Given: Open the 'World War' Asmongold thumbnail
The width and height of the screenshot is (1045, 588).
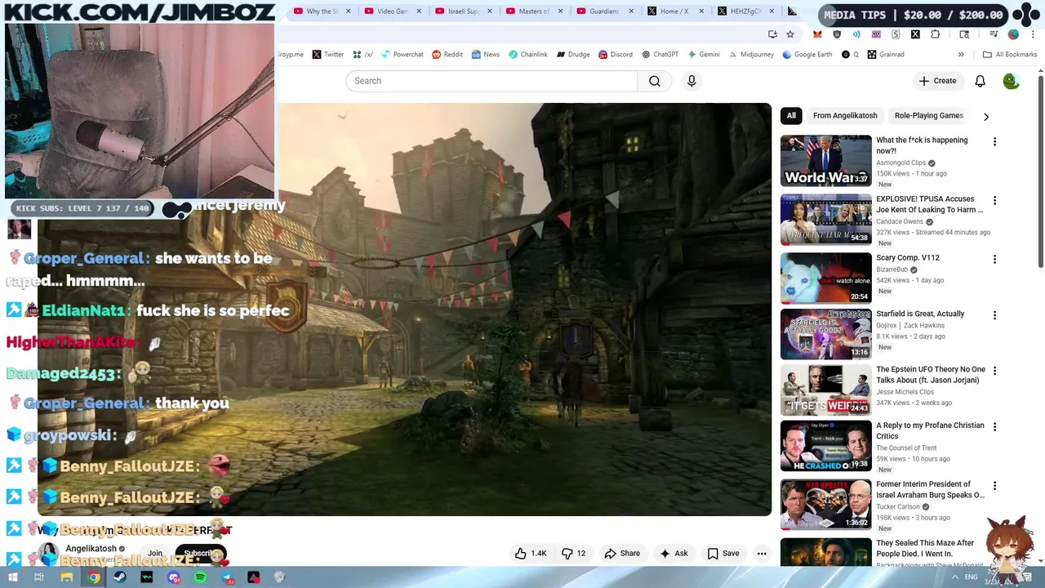Looking at the screenshot, I should (825, 161).
